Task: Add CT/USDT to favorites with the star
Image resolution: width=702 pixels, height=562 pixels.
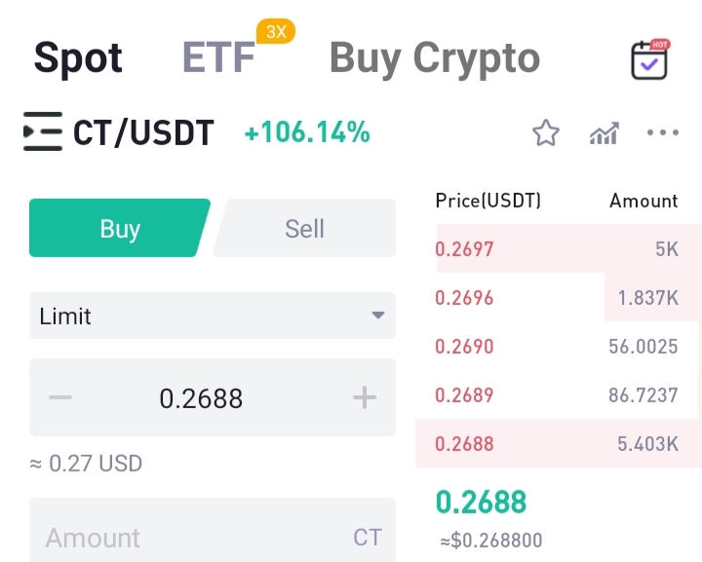Action: click(545, 132)
